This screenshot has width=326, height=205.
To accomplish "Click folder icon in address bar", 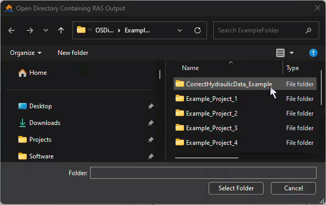I will coord(81,30).
